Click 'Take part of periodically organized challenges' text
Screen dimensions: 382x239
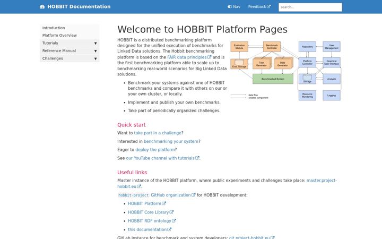[x=174, y=110]
